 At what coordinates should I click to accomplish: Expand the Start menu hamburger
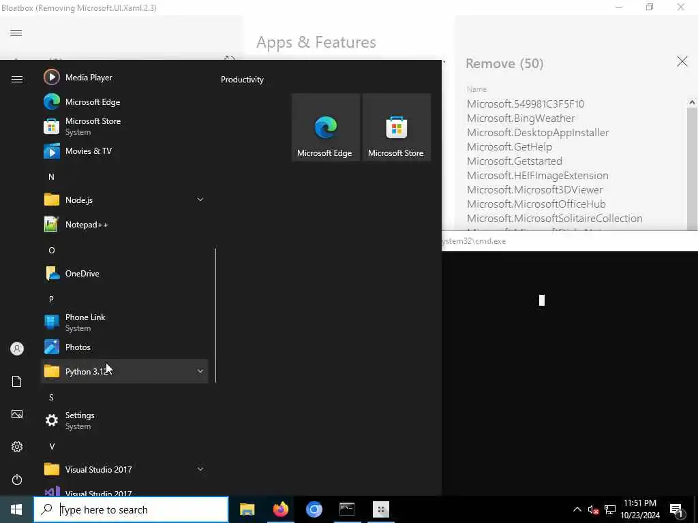click(x=17, y=79)
